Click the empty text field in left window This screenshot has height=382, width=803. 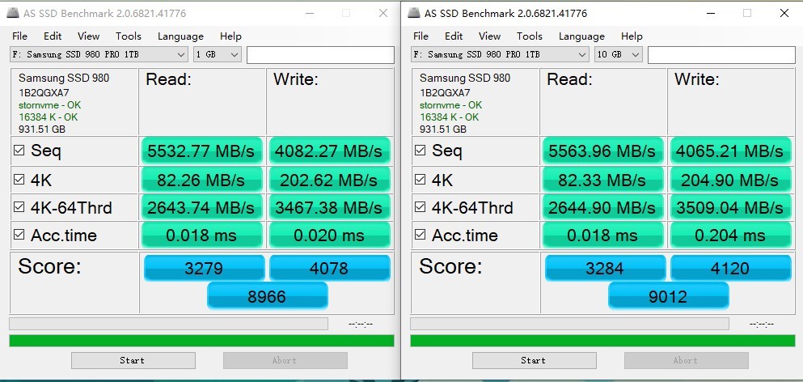[320, 55]
